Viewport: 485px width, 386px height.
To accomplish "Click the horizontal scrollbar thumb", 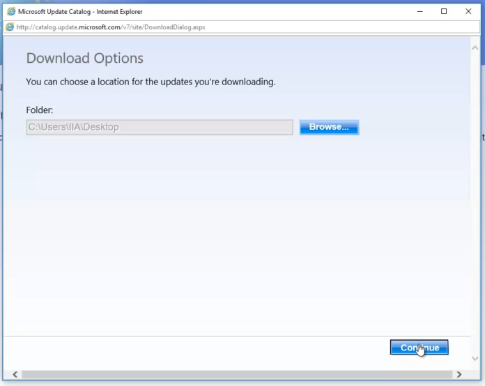I will click(x=237, y=375).
